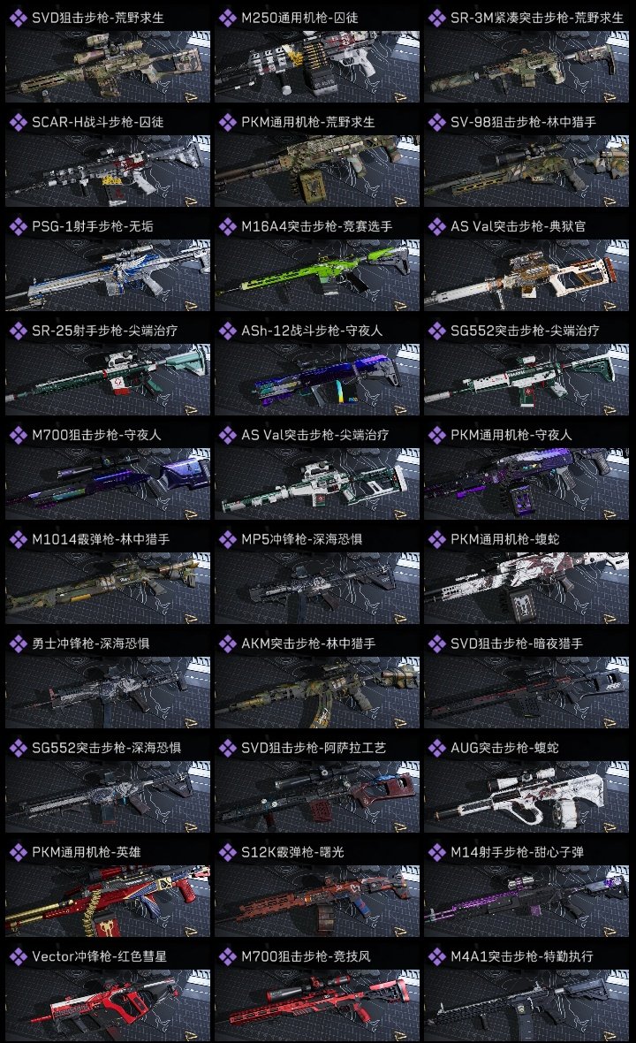Click the rarity icon beside AUG突击步枪-蝮蛇

(x=436, y=748)
